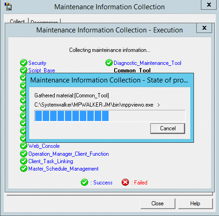219x216 pixels.
Task: Switch to the Collect tab
Action: 17,21
